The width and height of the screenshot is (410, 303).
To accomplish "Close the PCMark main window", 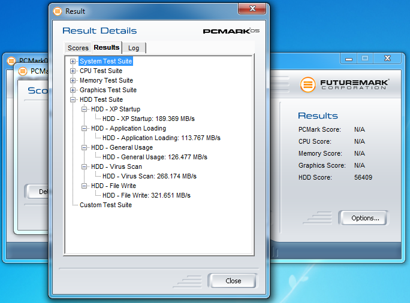I will tap(387, 59).
